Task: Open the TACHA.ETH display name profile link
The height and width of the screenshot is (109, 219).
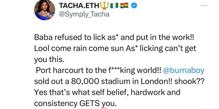Action: coord(79,6)
